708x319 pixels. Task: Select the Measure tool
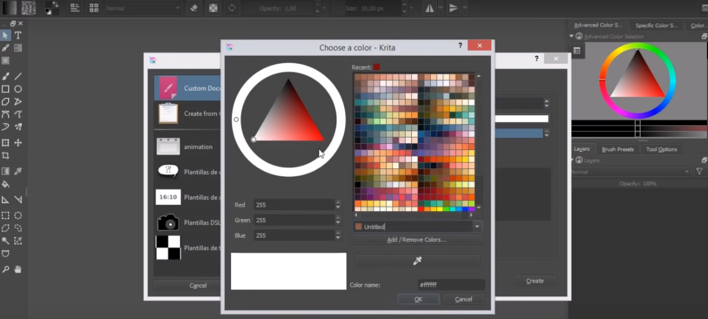pyautogui.click(x=18, y=200)
